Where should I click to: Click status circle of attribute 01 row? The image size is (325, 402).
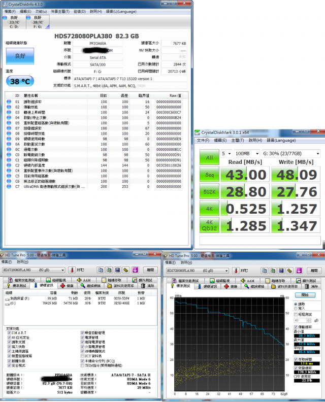click(x=9, y=102)
